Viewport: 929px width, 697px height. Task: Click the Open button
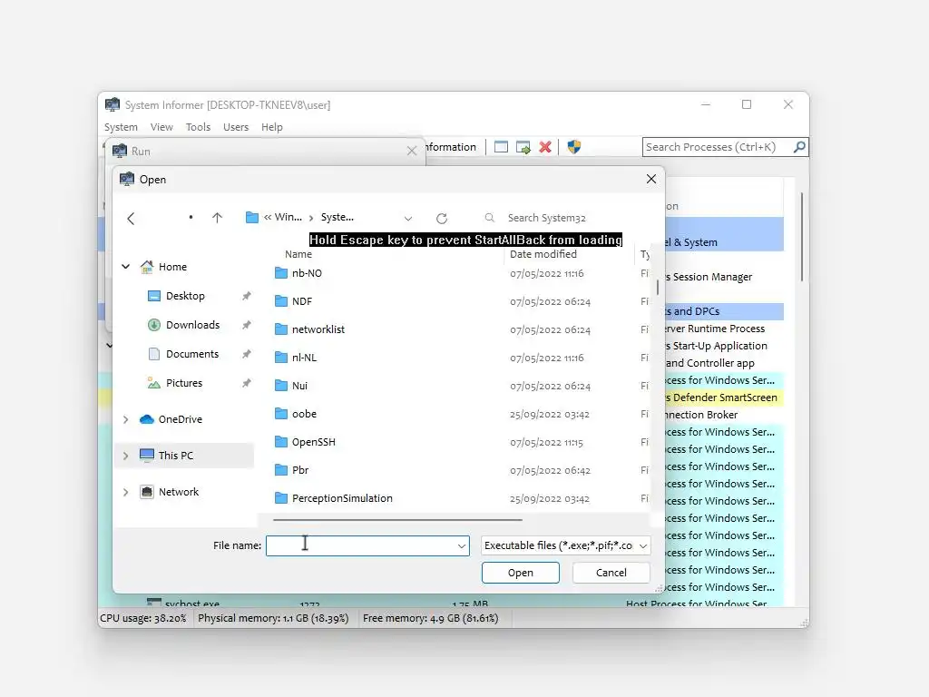[x=520, y=573]
